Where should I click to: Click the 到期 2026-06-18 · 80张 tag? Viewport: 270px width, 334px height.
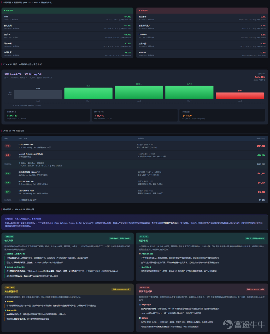coord(256,289)
